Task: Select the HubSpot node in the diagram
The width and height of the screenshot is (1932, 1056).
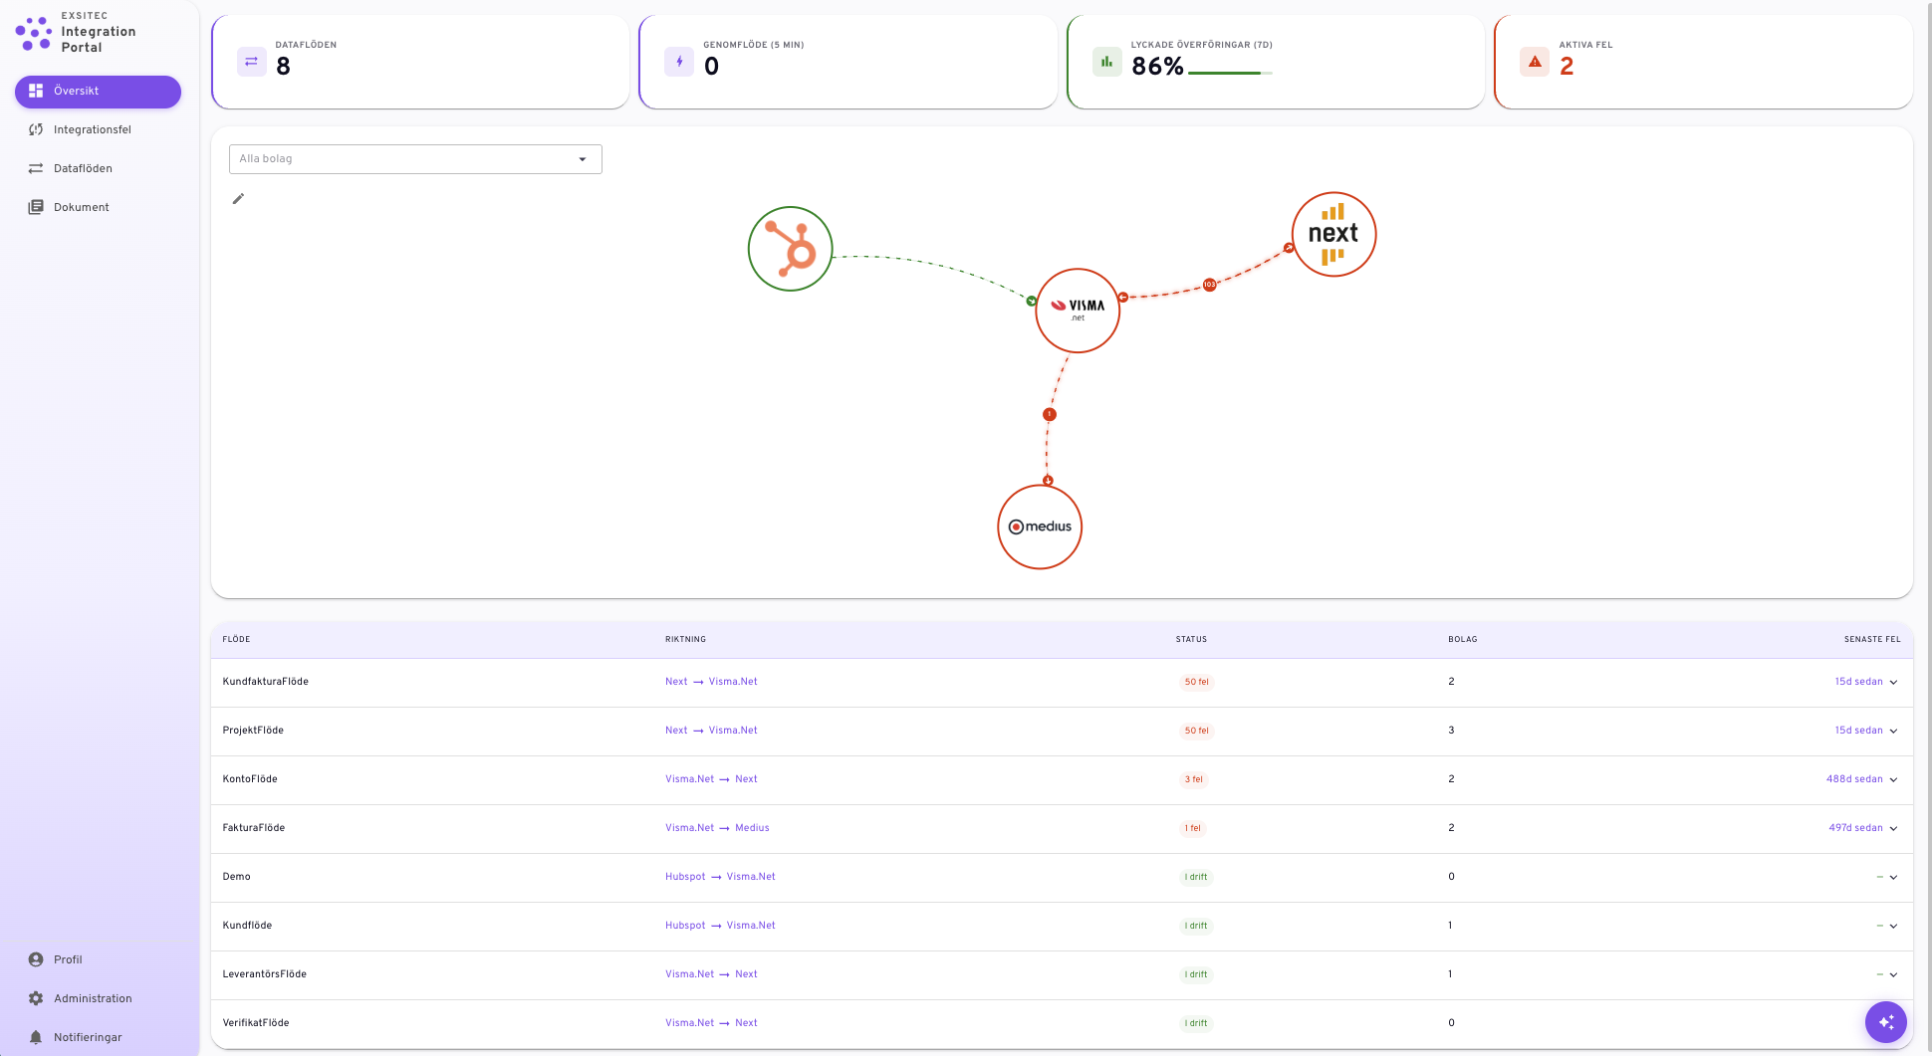Action: point(791,249)
